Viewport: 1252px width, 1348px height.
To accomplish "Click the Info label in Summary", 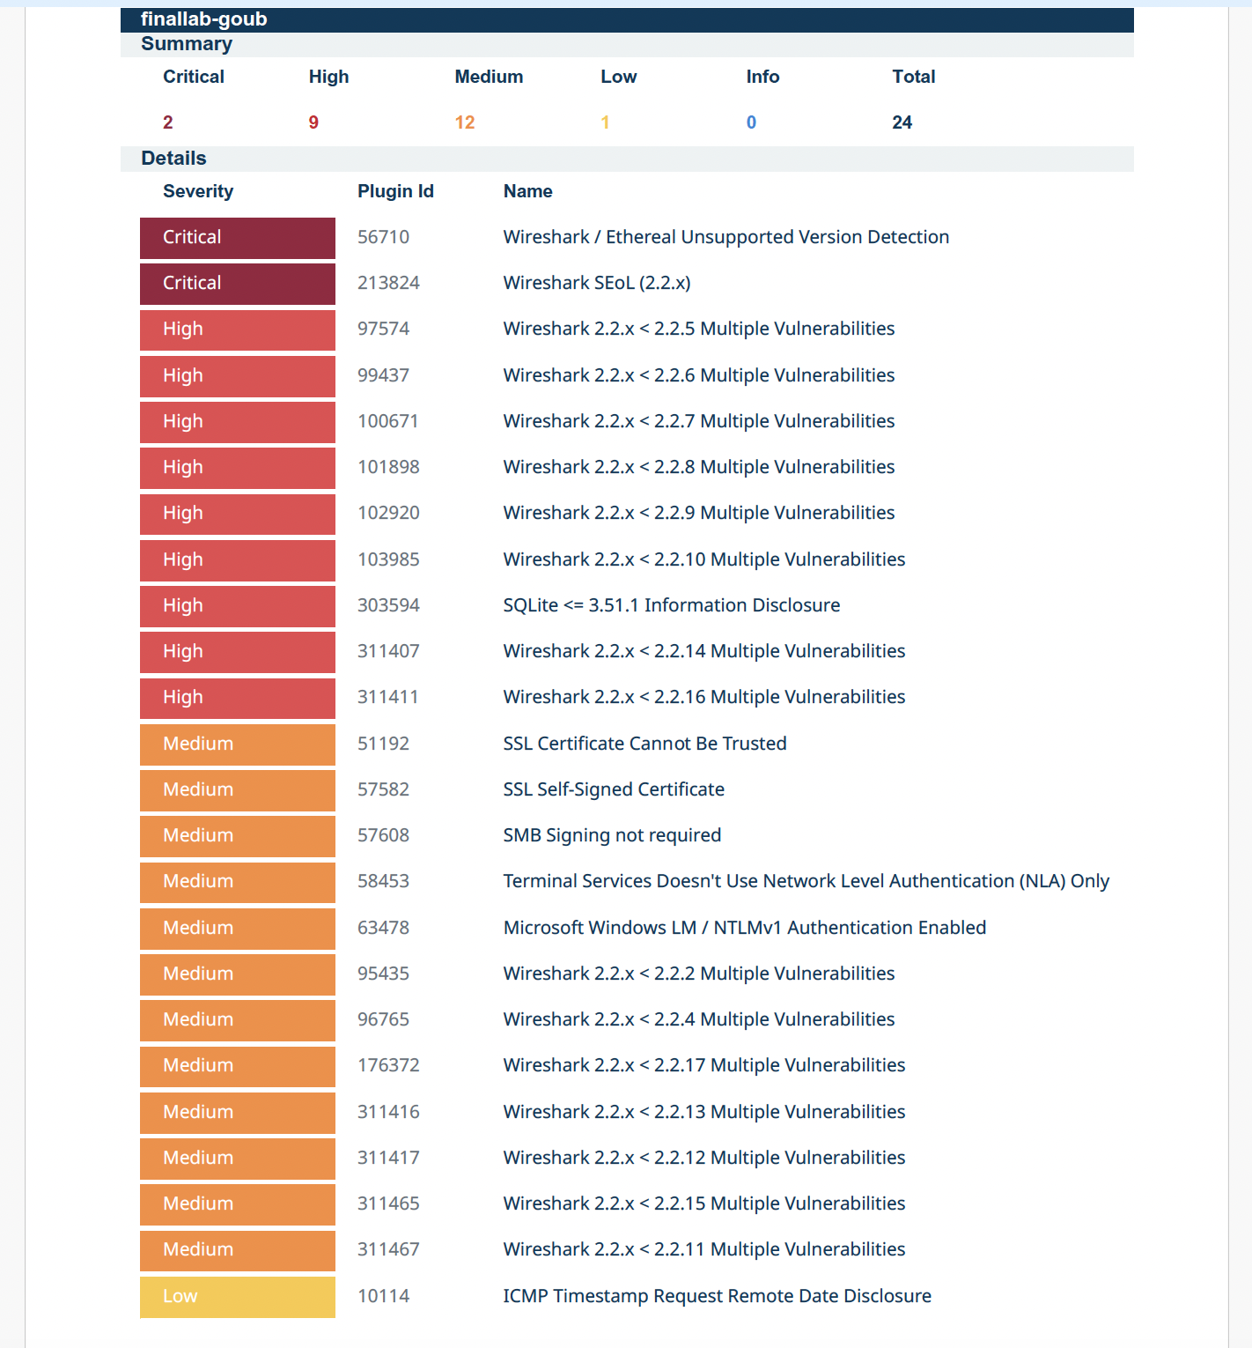I will (x=762, y=77).
